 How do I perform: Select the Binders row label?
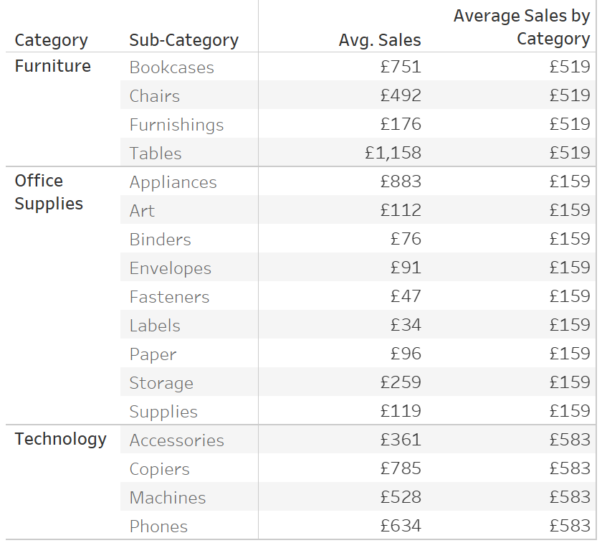tap(160, 240)
